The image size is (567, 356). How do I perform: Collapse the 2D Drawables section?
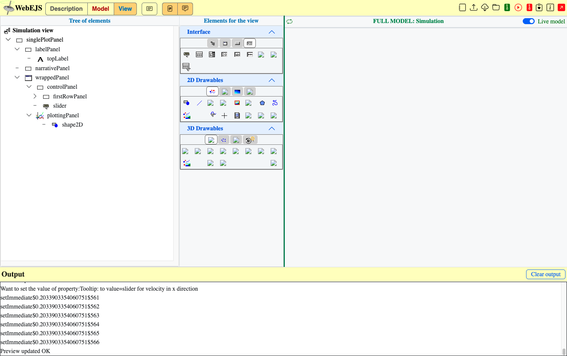(272, 80)
